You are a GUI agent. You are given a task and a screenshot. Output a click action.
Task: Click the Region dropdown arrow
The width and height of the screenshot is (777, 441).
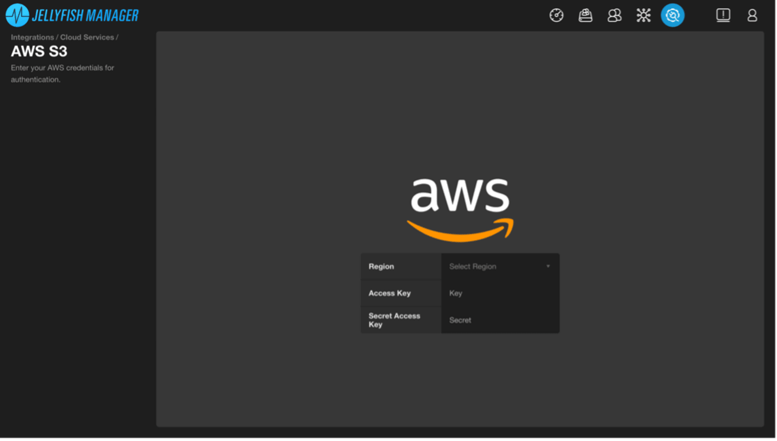[548, 267]
